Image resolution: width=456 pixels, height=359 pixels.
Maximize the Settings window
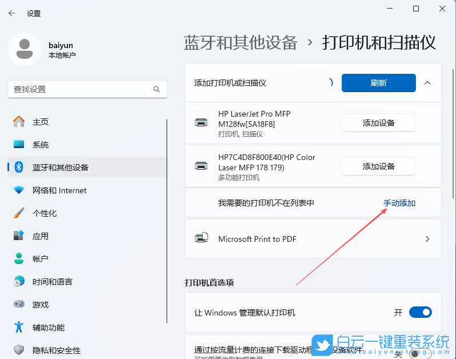point(416,9)
